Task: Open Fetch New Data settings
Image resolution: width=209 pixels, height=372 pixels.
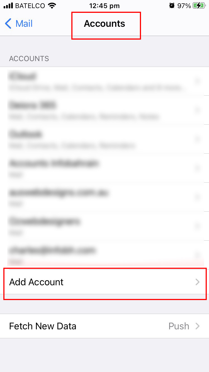Action: pos(104,326)
